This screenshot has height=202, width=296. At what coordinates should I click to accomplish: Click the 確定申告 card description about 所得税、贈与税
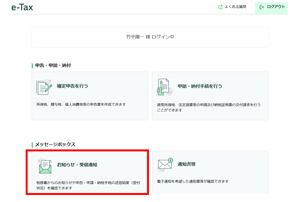point(81,104)
